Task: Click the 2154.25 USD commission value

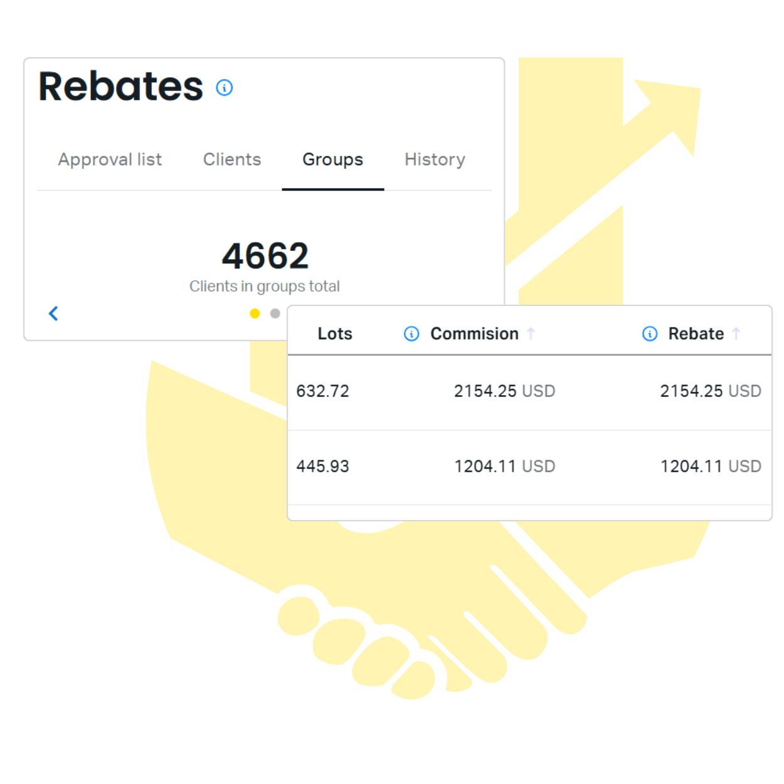Action: (x=504, y=391)
